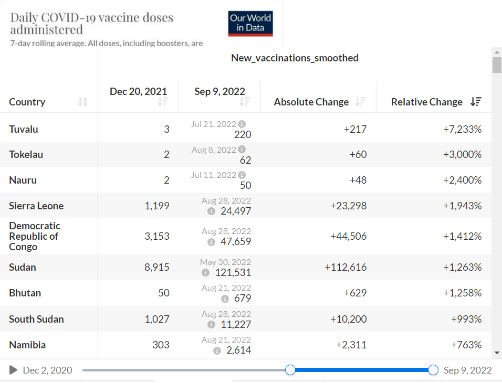Click info icon by Sudan's 121,531 value
The height and width of the screenshot is (383, 502).
205,273
